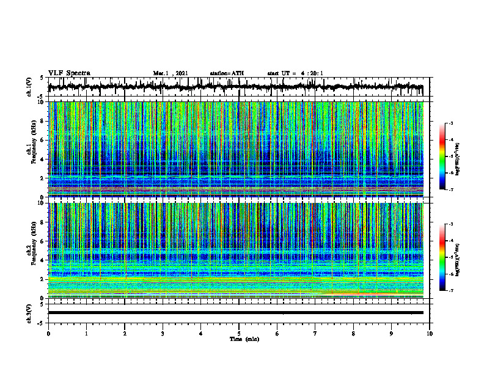This screenshot has width=484, height=374.
Task: Click time axis tick label "3"
Action: pos(163,334)
